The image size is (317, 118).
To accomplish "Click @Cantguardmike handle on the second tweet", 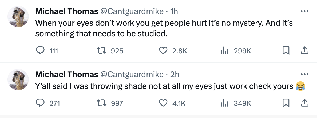I will pos(132,75).
